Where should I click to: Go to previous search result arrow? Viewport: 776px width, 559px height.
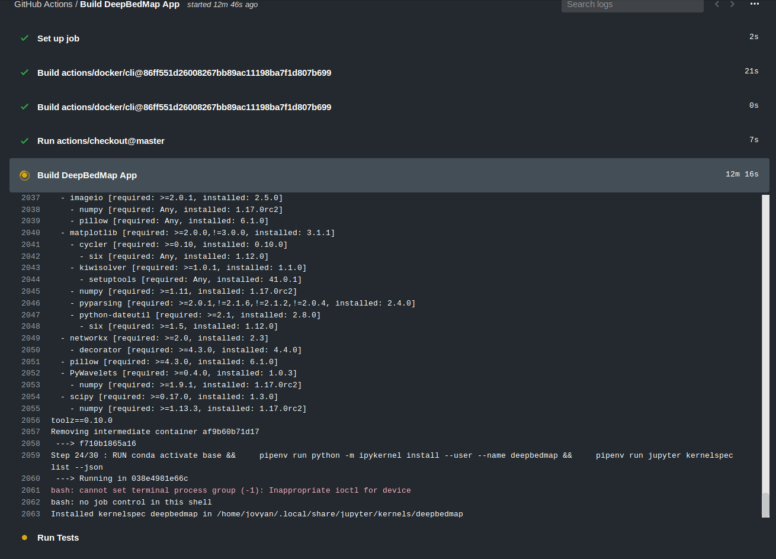(717, 4)
